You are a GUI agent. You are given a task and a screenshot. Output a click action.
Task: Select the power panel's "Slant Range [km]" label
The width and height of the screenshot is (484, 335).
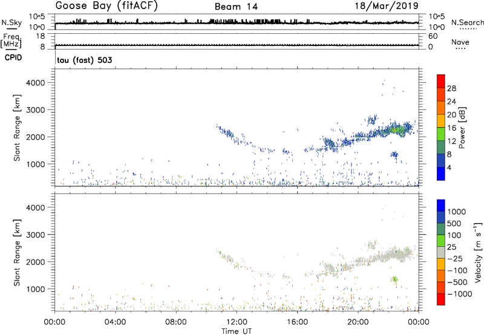pyautogui.click(x=17, y=128)
